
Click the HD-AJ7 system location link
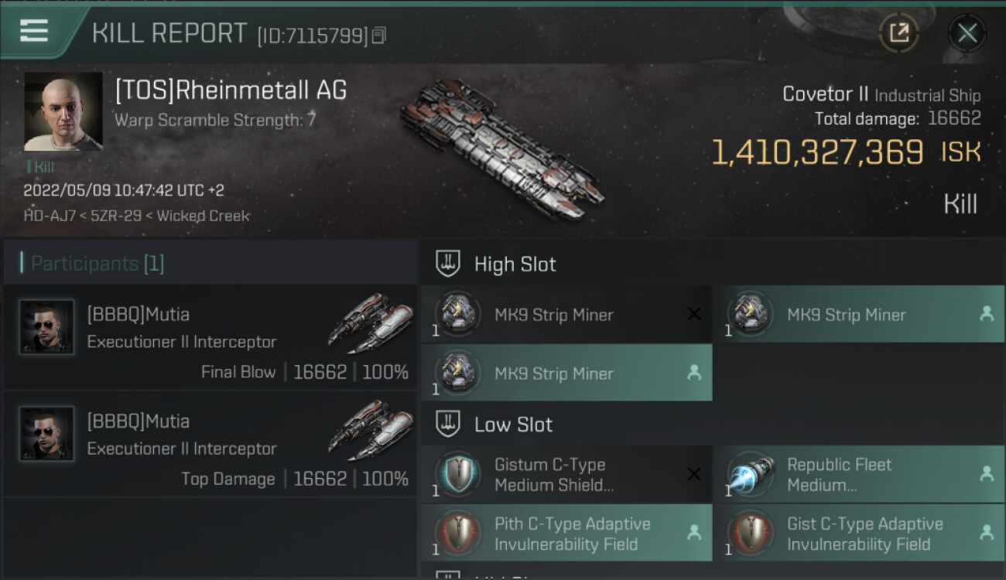(x=45, y=216)
